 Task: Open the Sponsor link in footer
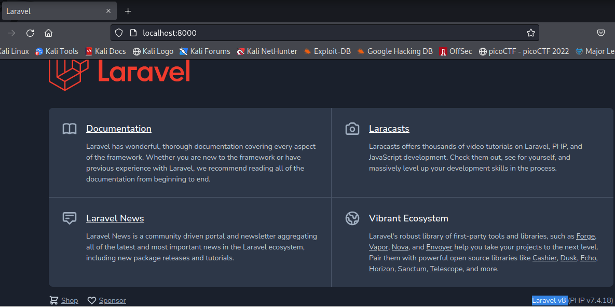[112, 300]
